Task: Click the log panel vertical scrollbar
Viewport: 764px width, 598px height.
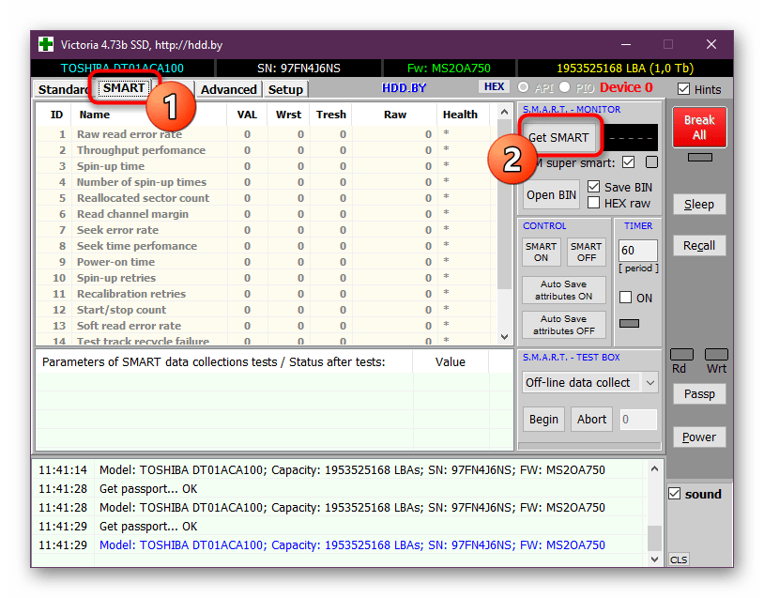Action: 654,512
